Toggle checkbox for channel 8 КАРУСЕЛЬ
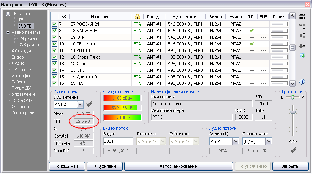The height and width of the screenshot is (174, 312). (x=55, y=31)
